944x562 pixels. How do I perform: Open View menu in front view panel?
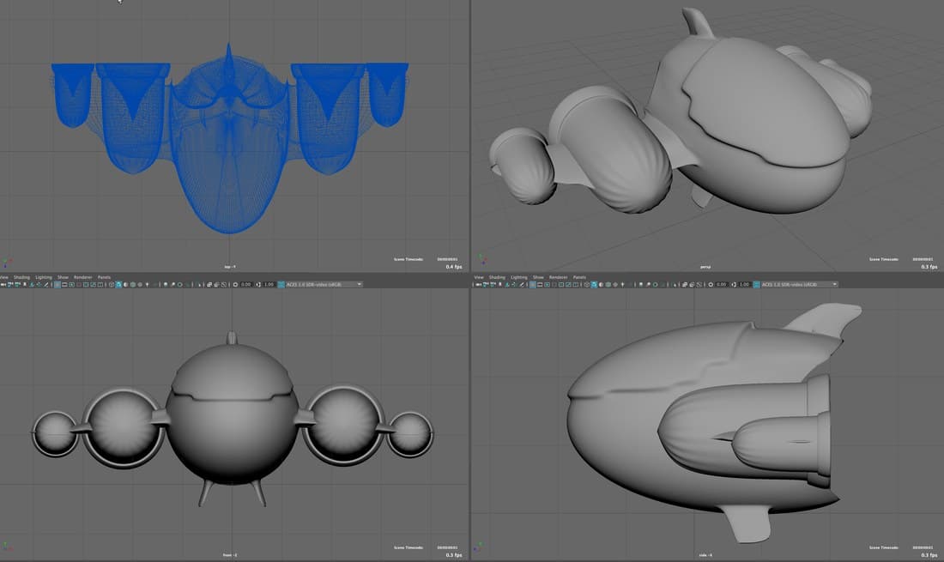click(3, 277)
